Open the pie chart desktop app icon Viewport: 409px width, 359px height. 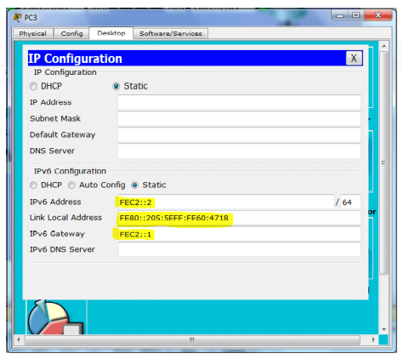55,317
